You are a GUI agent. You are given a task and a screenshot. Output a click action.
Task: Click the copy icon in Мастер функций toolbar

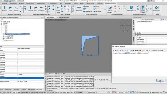pyautogui.click(x=116, y=51)
